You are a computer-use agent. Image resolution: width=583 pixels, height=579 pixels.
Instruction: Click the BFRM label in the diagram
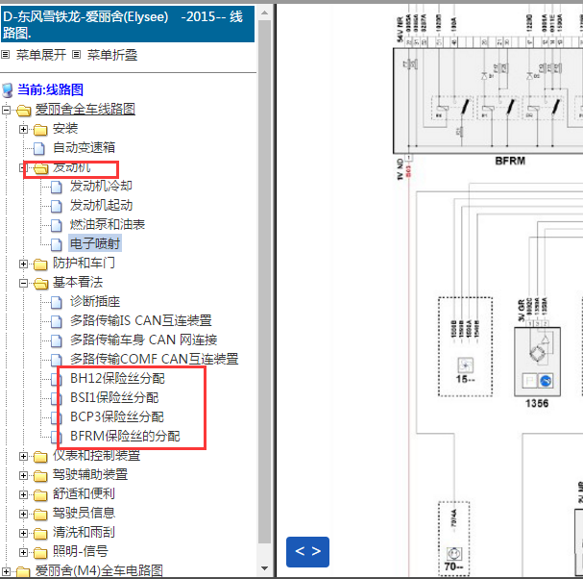[x=510, y=161]
